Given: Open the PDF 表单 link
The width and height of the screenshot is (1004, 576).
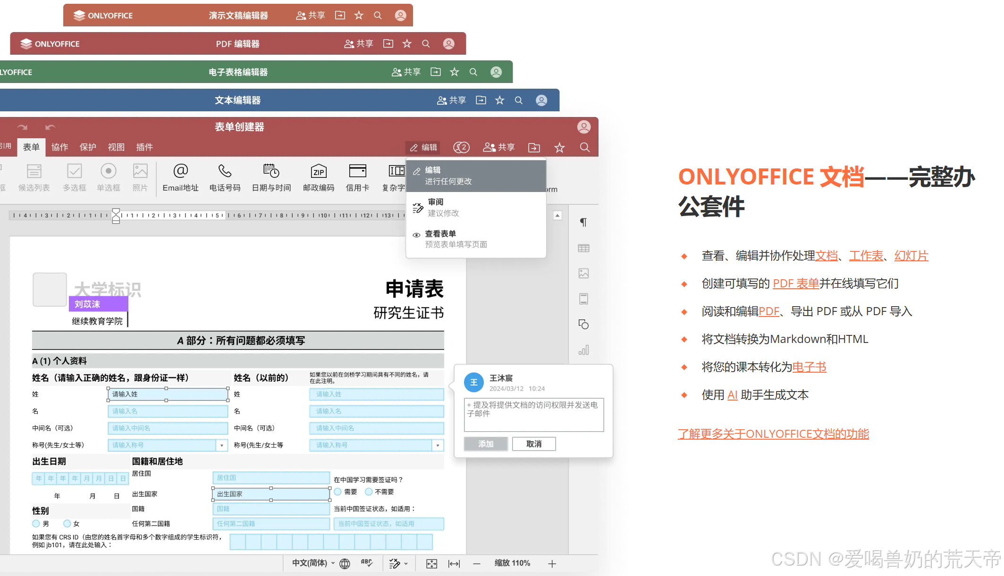Looking at the screenshot, I should (796, 284).
